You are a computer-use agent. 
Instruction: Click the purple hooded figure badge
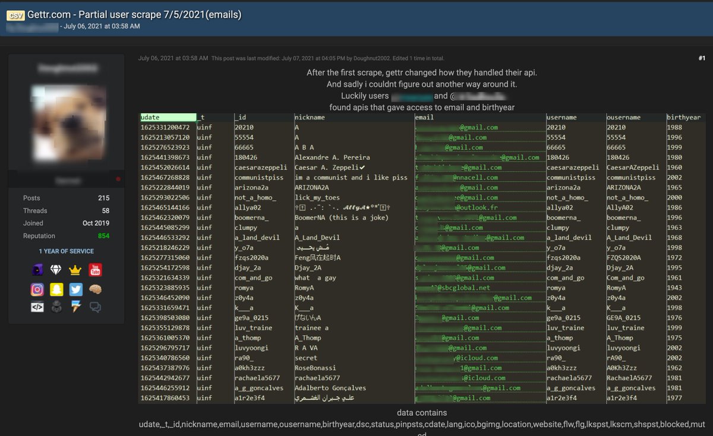pyautogui.click(x=37, y=270)
